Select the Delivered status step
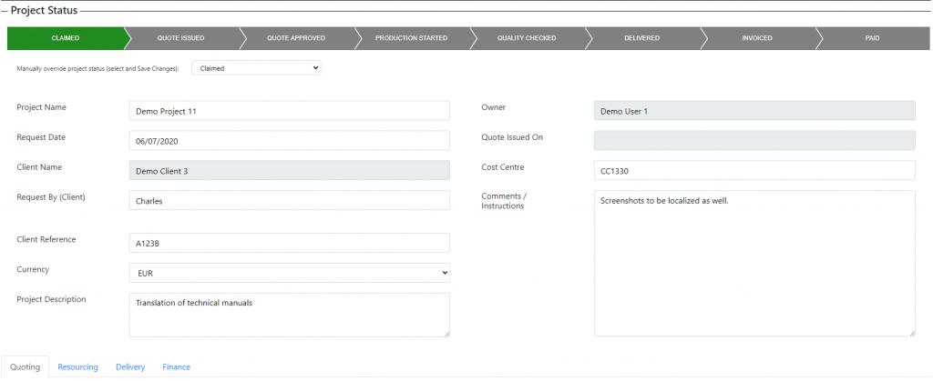 642,38
